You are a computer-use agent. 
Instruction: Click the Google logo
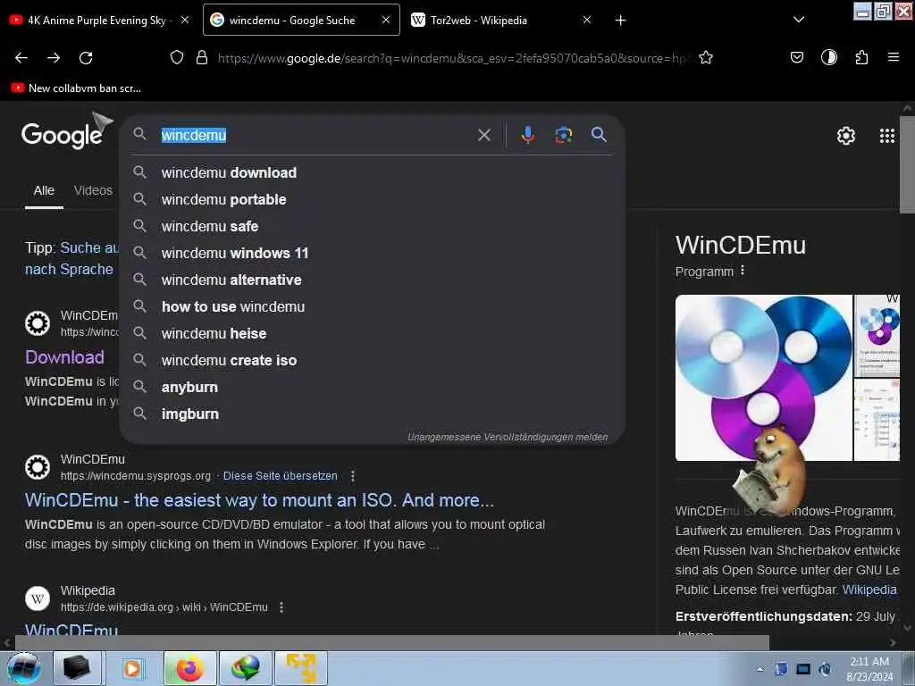point(62,136)
